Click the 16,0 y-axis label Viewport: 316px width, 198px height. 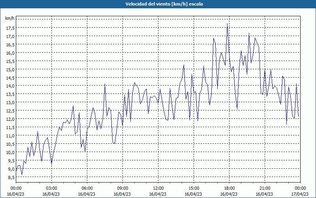10,53
